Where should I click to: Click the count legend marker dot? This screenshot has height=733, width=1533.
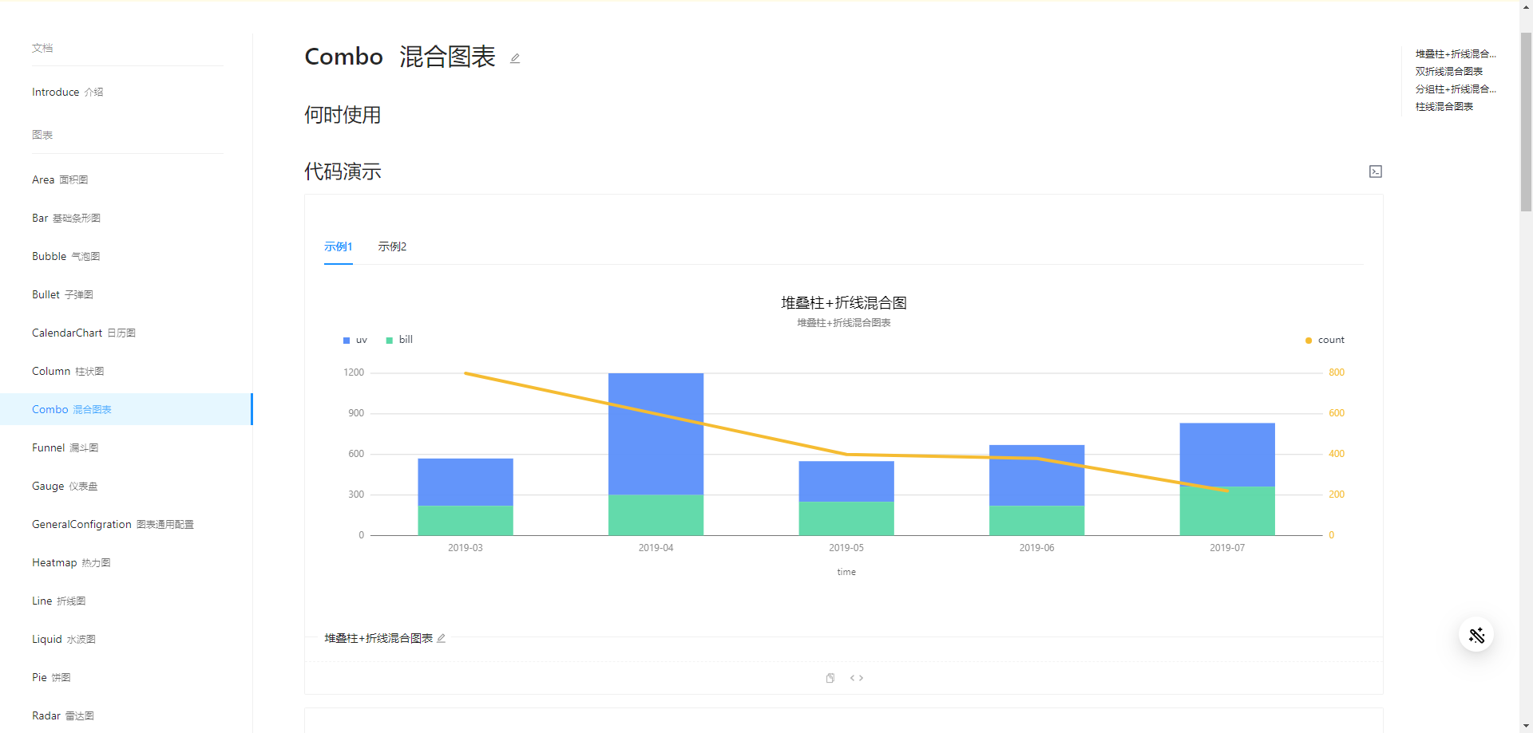(1307, 340)
